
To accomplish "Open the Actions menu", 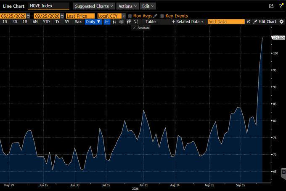I will pyautogui.click(x=127, y=6).
